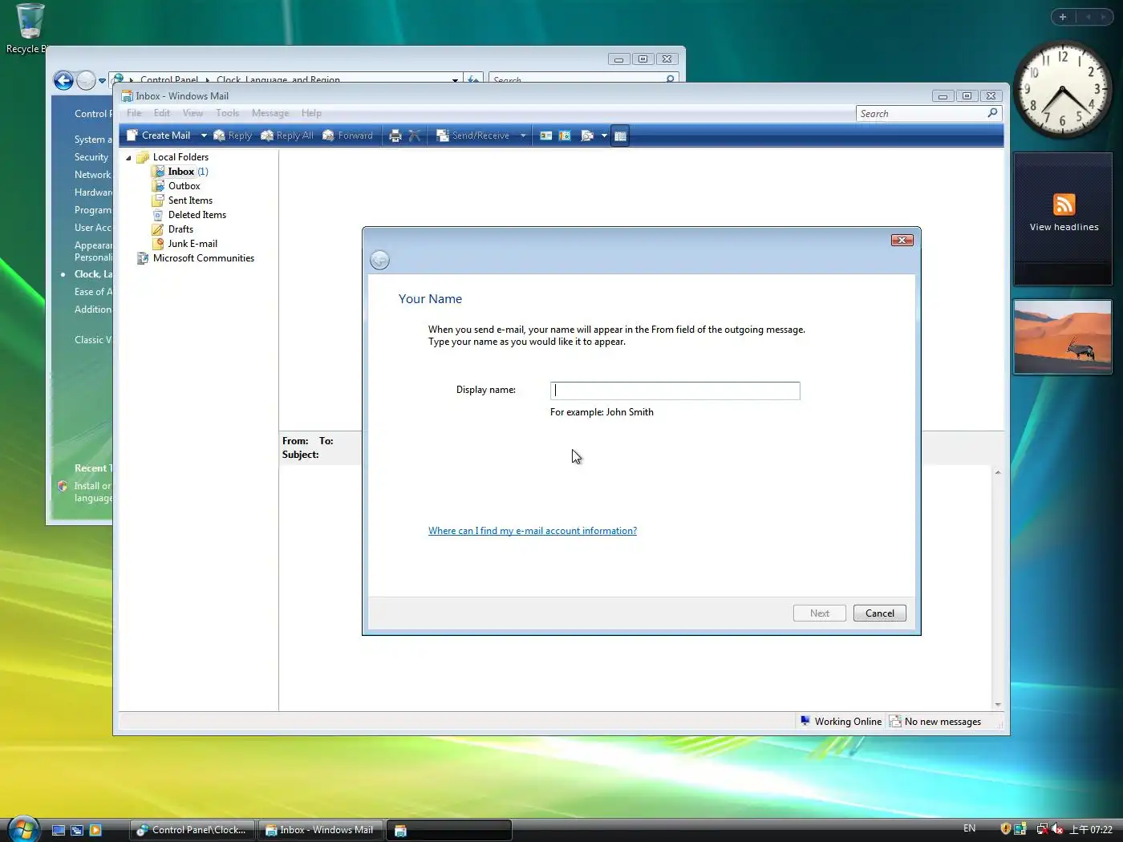This screenshot has width=1123, height=842.
Task: Open the Tools menu in Windows Mail
Action: 227,113
